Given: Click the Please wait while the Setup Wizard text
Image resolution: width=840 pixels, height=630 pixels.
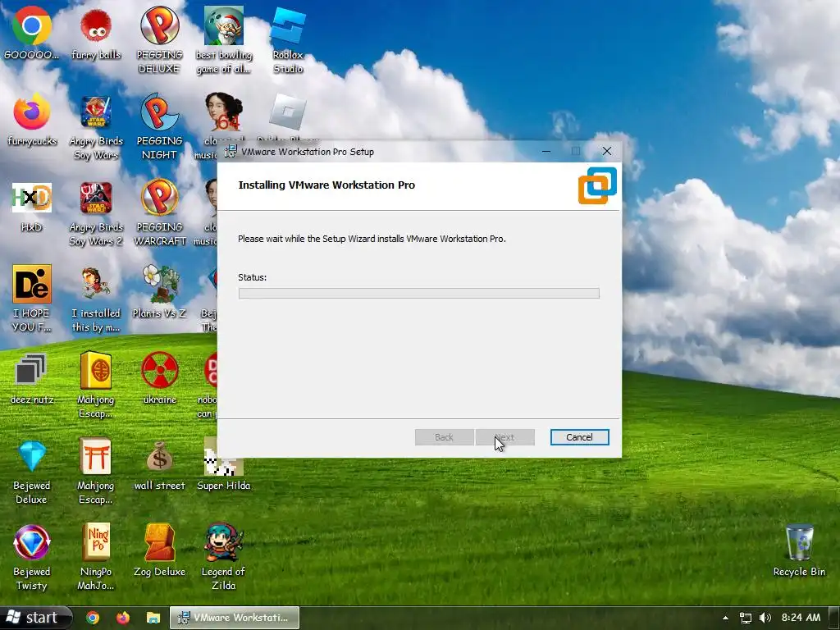Looking at the screenshot, I should coord(372,239).
